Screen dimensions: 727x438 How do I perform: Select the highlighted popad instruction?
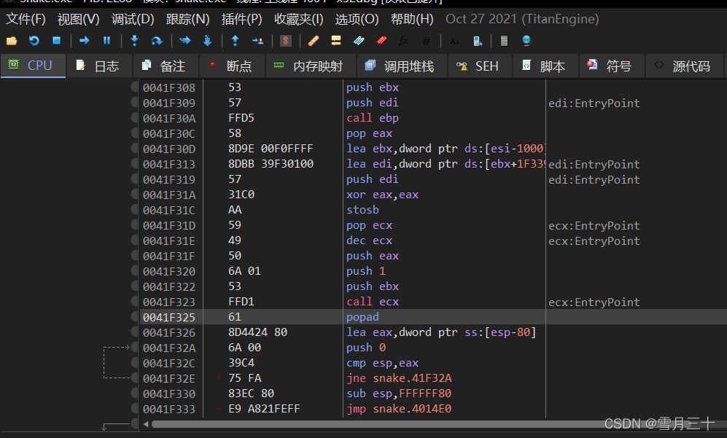pyautogui.click(x=362, y=317)
